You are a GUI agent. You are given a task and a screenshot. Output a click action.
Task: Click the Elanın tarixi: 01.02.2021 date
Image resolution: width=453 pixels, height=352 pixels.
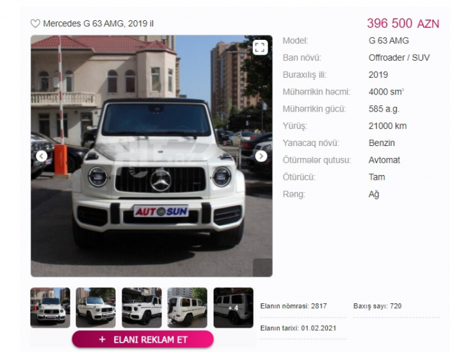tap(298, 328)
